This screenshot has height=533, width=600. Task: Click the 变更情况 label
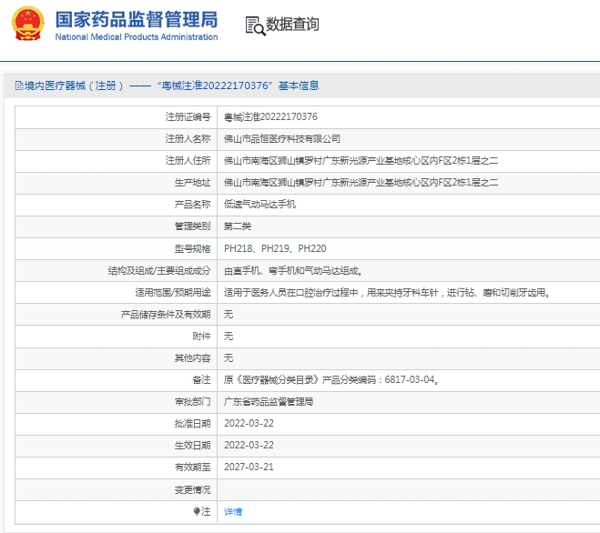point(192,489)
